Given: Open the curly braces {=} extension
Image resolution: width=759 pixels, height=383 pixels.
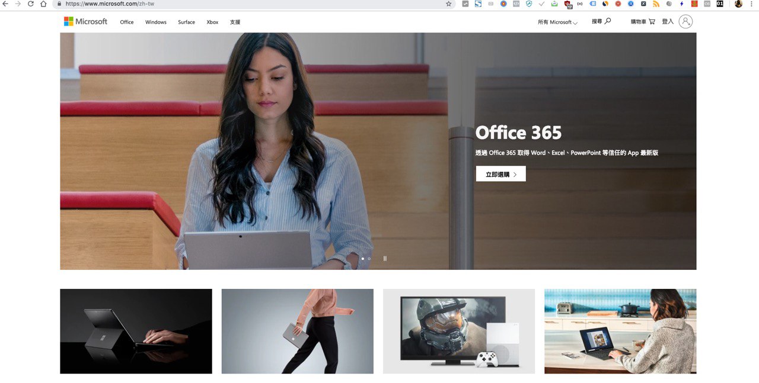Looking at the screenshot, I should point(580,4).
